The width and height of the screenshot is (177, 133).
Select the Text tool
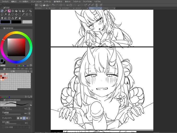[9, 15]
